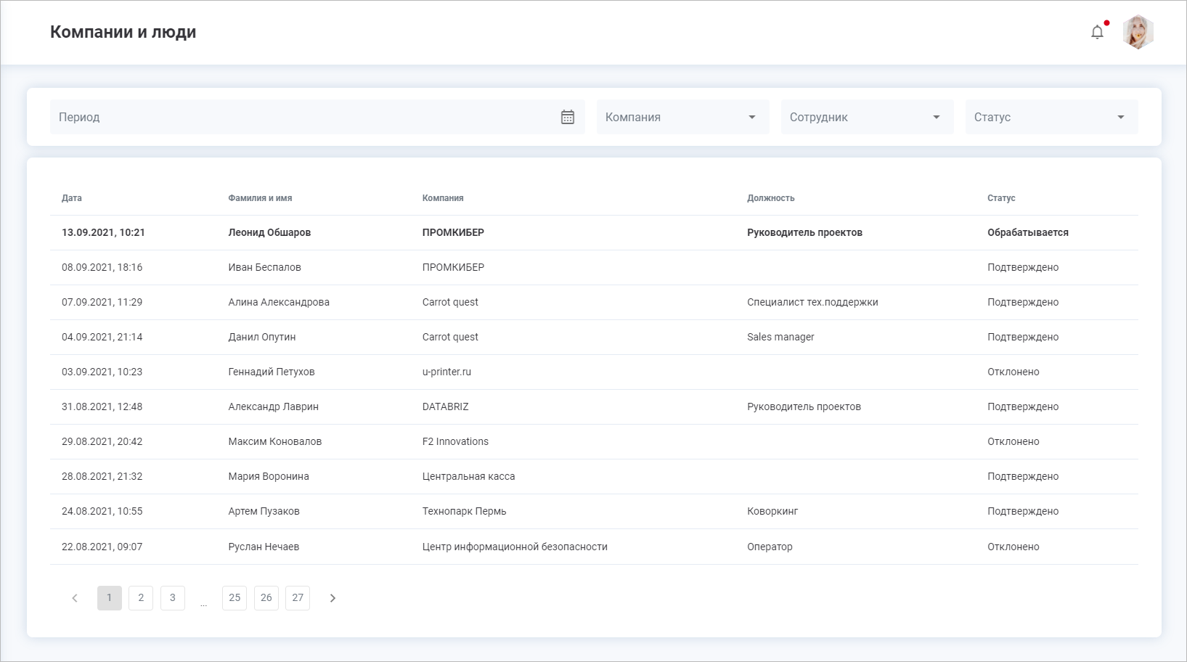Sort by Дата column header
The height and width of the screenshot is (662, 1187).
pos(72,198)
